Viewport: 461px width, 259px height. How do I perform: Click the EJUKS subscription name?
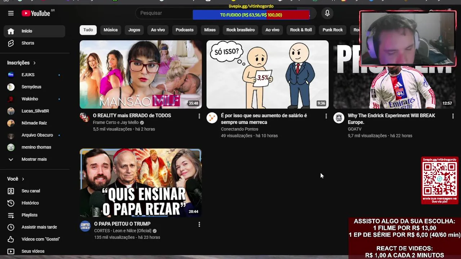coord(28,75)
